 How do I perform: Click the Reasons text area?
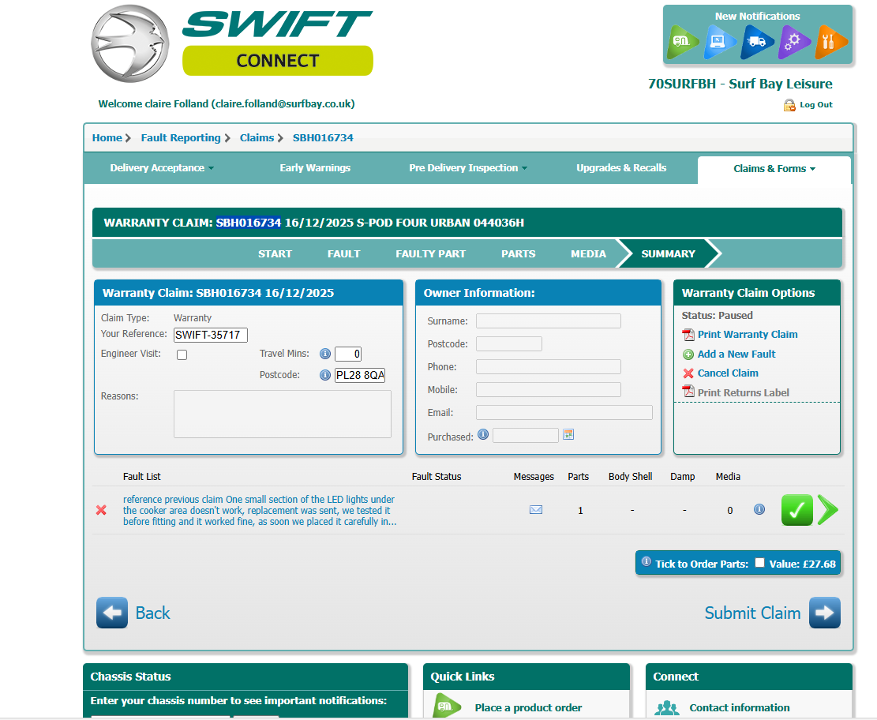click(x=283, y=414)
